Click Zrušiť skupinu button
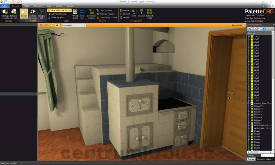 tap(106, 11)
